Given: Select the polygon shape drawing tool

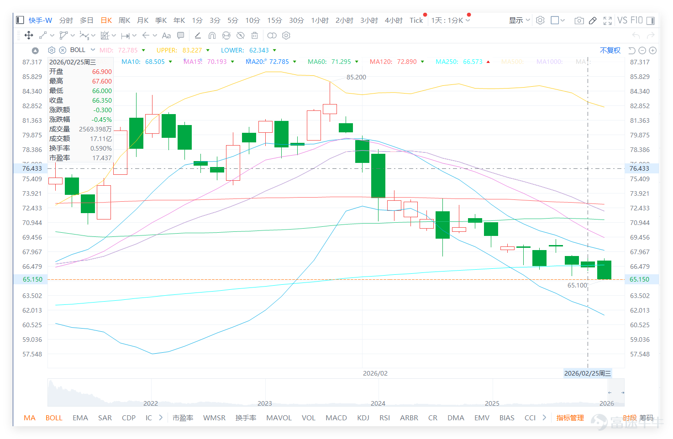Looking at the screenshot, I should 63,35.
